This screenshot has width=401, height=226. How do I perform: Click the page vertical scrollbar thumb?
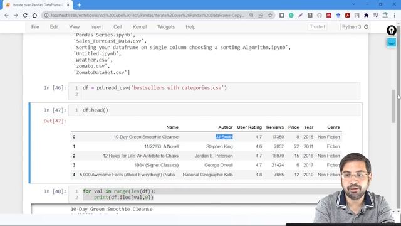click(x=393, y=106)
